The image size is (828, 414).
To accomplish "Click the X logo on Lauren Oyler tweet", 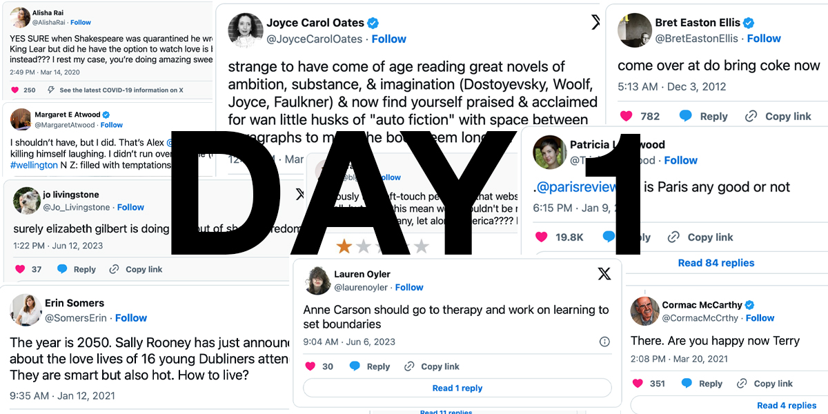I will 604,274.
